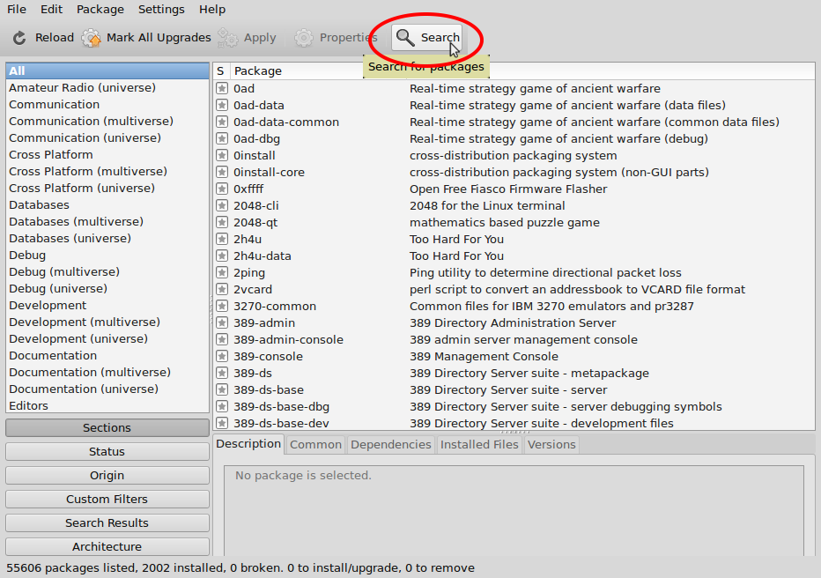Viewport: 821px width, 578px height.
Task: Toggle status box next to 0install-core
Action: tap(222, 172)
